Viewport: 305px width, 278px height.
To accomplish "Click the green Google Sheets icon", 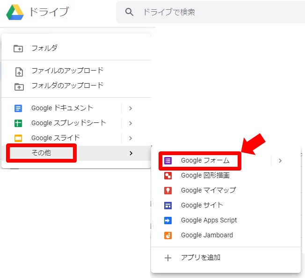I will coord(18,123).
